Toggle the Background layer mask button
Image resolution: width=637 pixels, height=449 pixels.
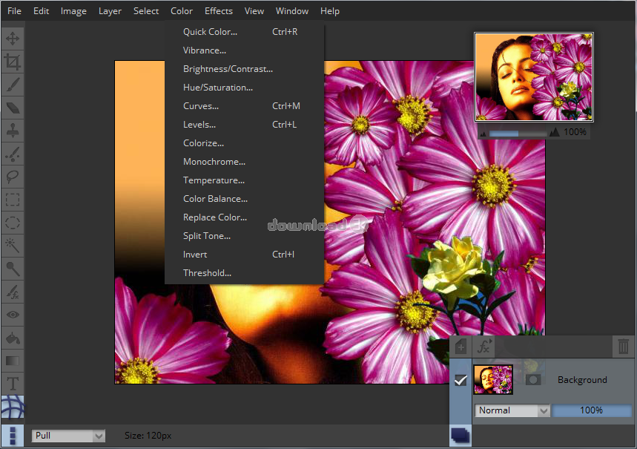tap(532, 380)
